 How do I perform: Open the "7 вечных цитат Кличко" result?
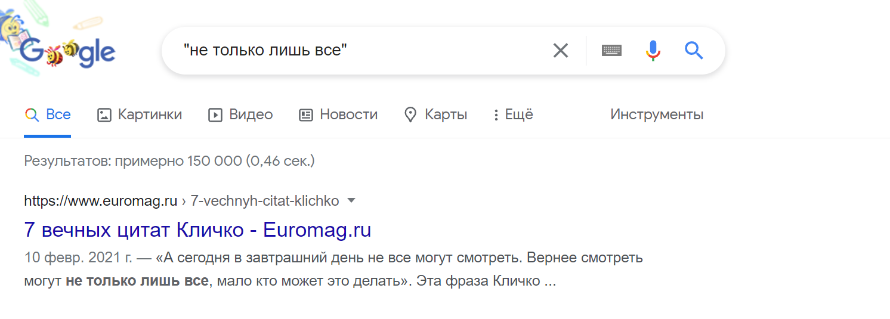click(197, 230)
